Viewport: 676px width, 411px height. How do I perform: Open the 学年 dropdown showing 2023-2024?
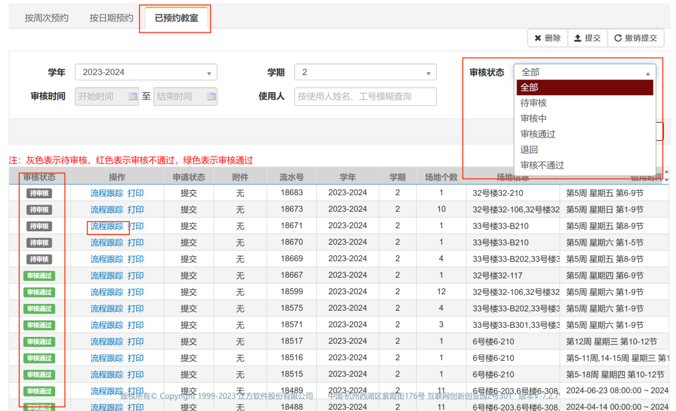coord(146,72)
